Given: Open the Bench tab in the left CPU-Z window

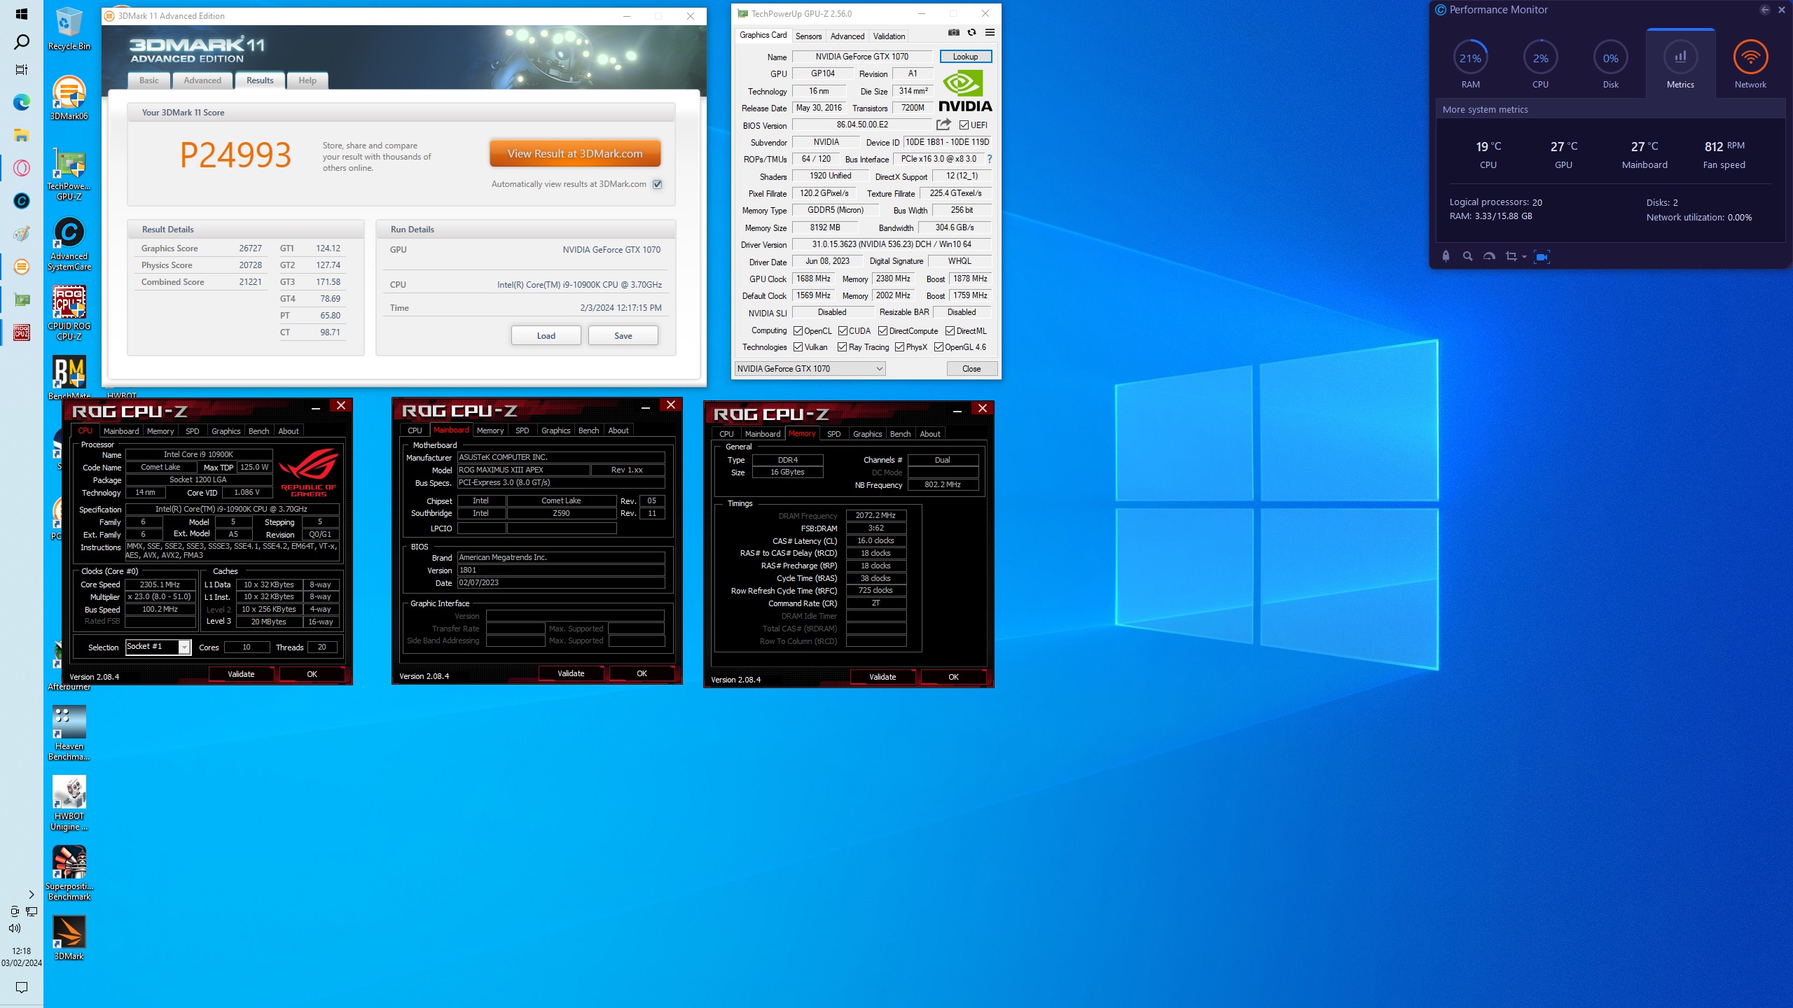Looking at the screenshot, I should (x=258, y=431).
